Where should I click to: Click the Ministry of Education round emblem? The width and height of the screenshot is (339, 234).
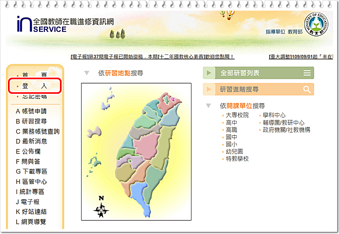click(x=316, y=24)
